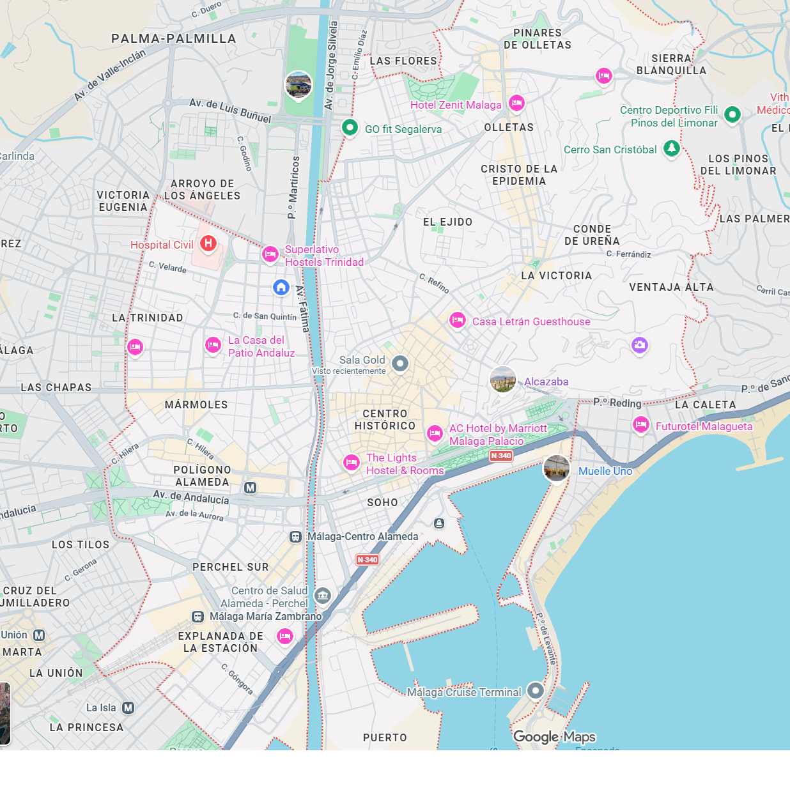This screenshot has width=790, height=795.
Task: Select the Casa Letrán Guesthouse hotel pin
Action: [x=457, y=320]
